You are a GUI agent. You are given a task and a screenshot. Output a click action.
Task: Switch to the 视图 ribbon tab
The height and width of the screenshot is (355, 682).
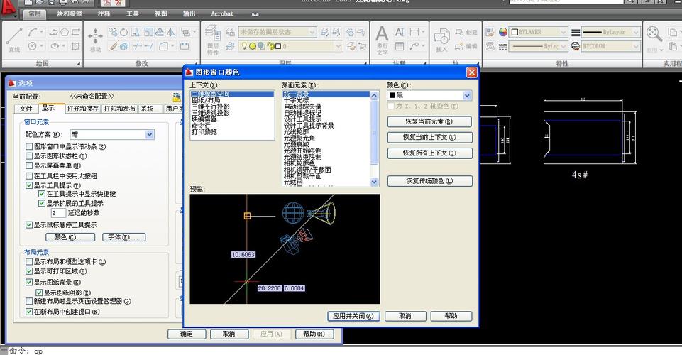(x=161, y=14)
